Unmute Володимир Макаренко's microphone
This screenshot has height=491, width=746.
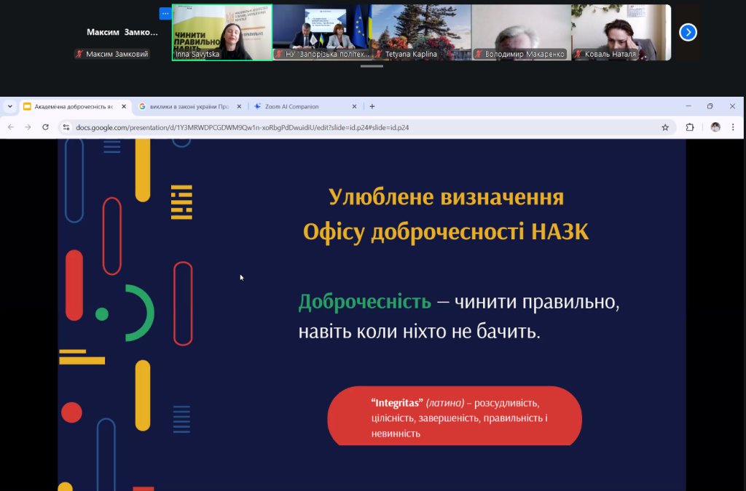[x=479, y=54]
